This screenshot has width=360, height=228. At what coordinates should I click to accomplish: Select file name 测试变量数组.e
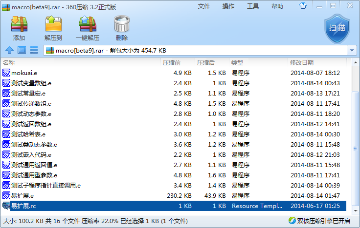pos(31,83)
